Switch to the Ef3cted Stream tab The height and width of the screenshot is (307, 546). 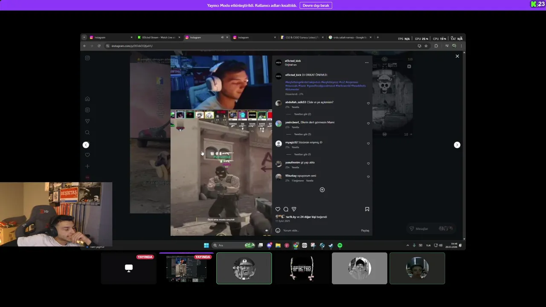(x=159, y=38)
